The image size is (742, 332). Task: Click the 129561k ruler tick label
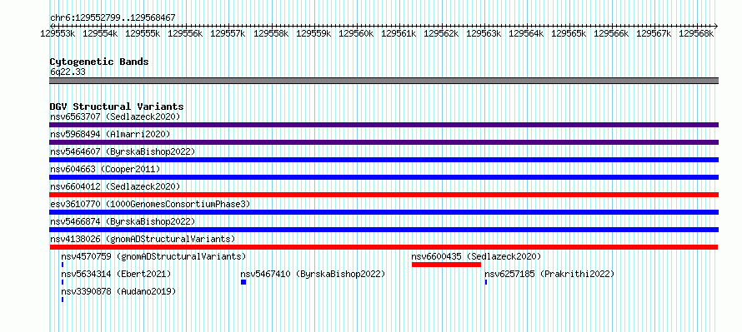pyautogui.click(x=399, y=33)
